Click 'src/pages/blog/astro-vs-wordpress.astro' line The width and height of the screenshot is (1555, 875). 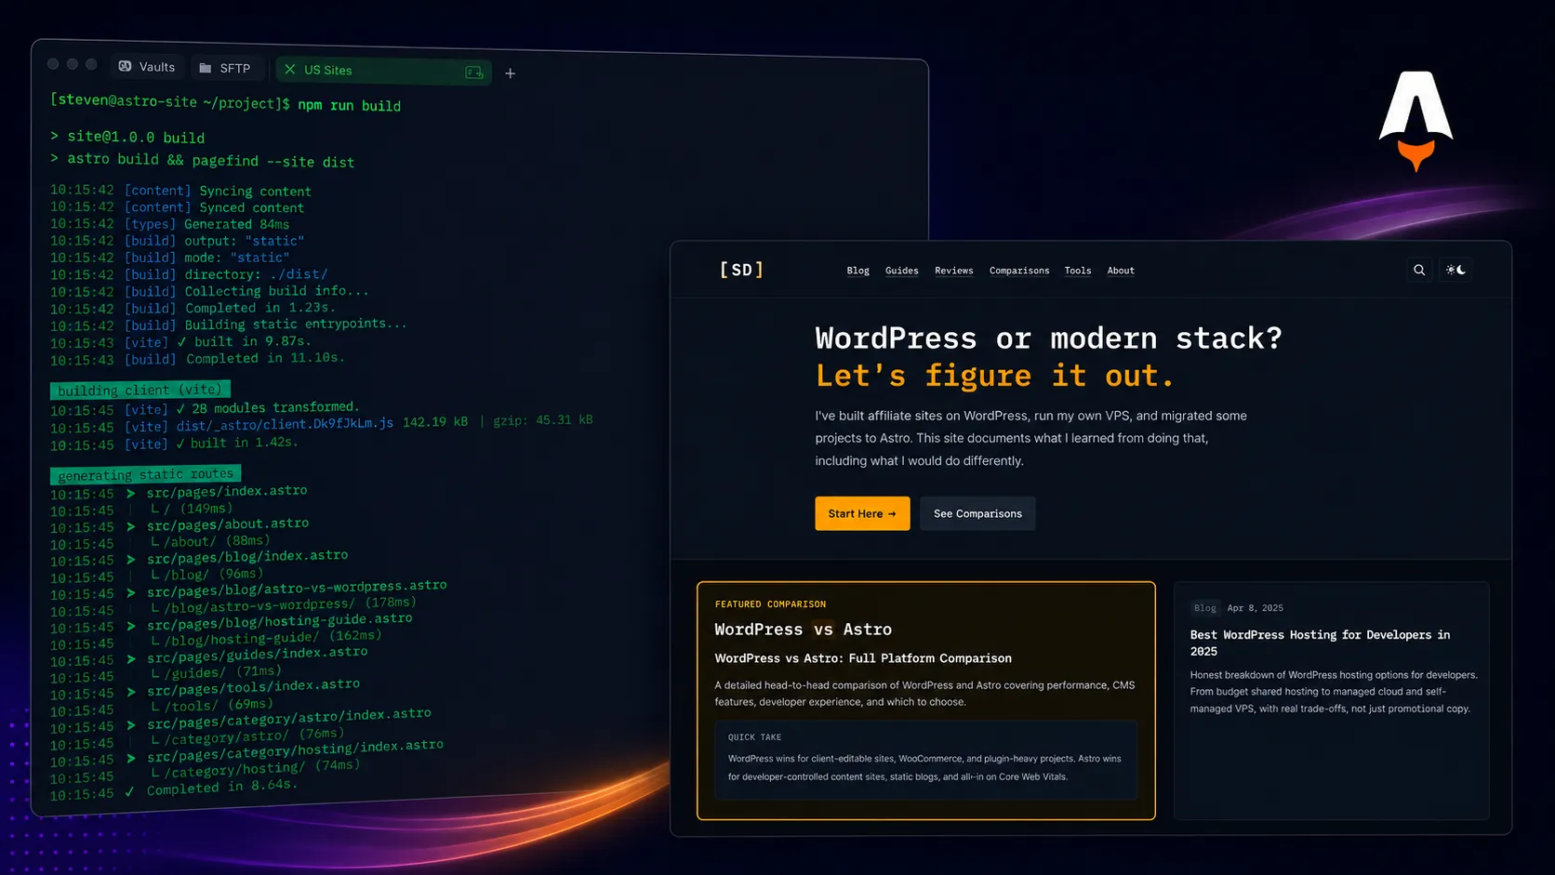coord(296,589)
